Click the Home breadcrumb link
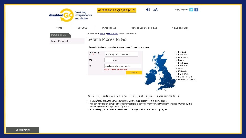The width and height of the screenshot is (246, 138). (102, 33)
